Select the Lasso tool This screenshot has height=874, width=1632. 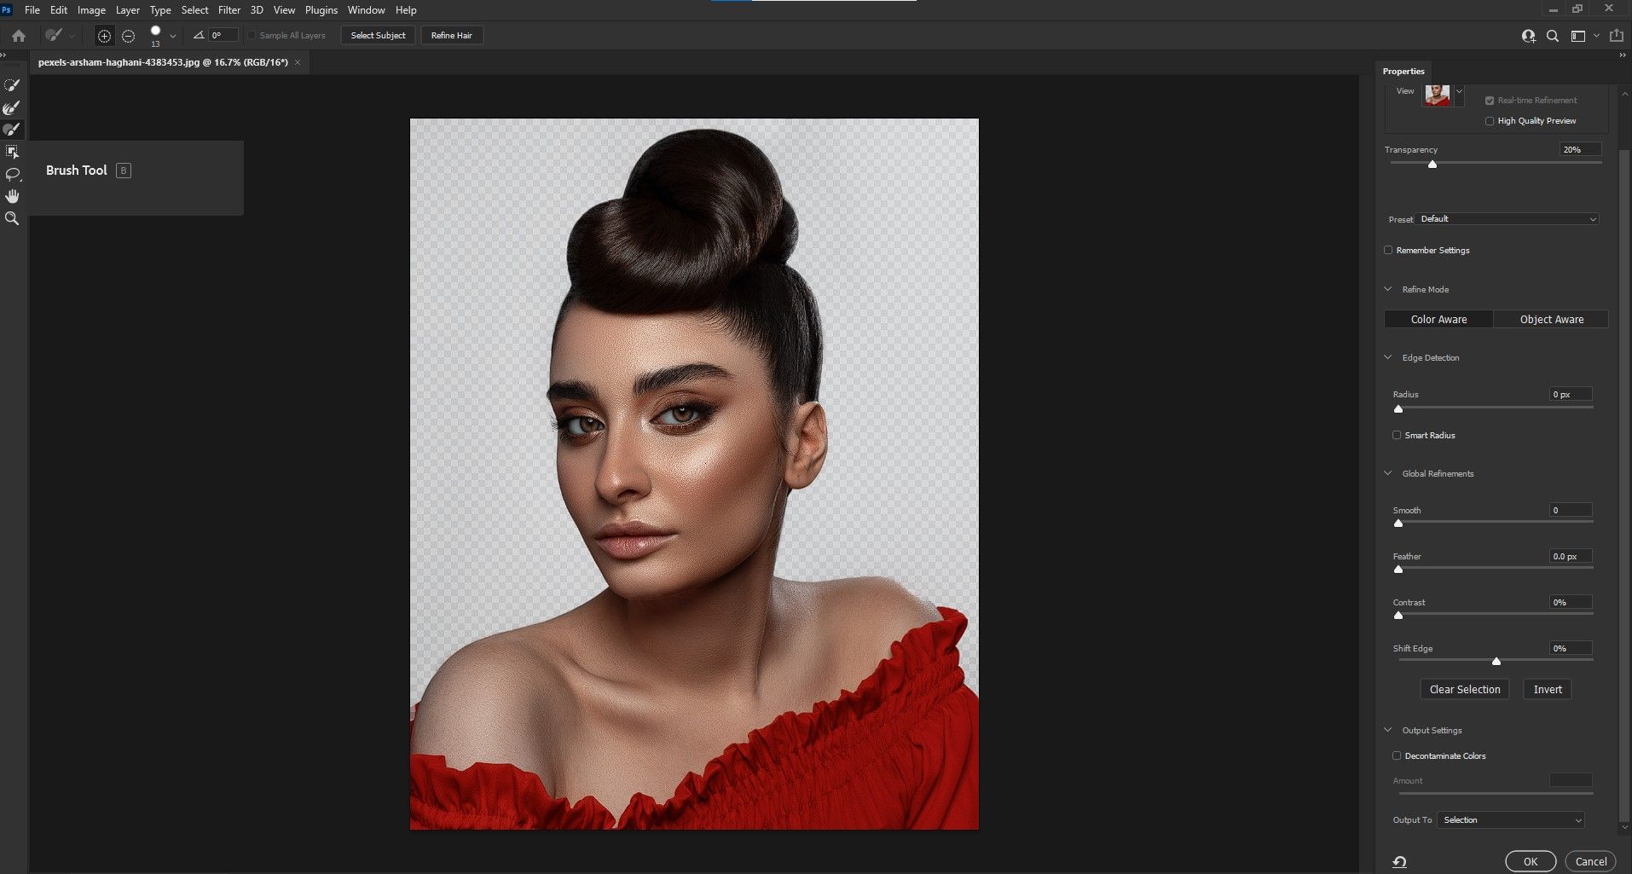click(12, 174)
